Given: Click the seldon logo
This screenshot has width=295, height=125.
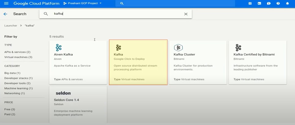Looking at the screenshot, I should point(63,93).
